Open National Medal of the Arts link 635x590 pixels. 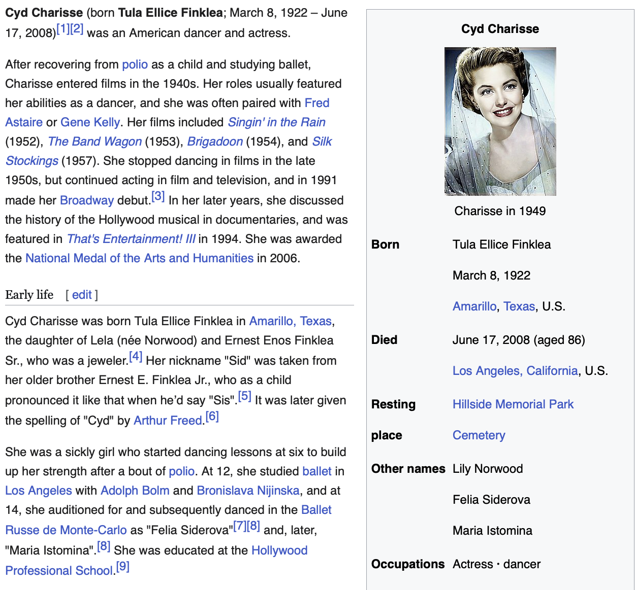coord(139,258)
